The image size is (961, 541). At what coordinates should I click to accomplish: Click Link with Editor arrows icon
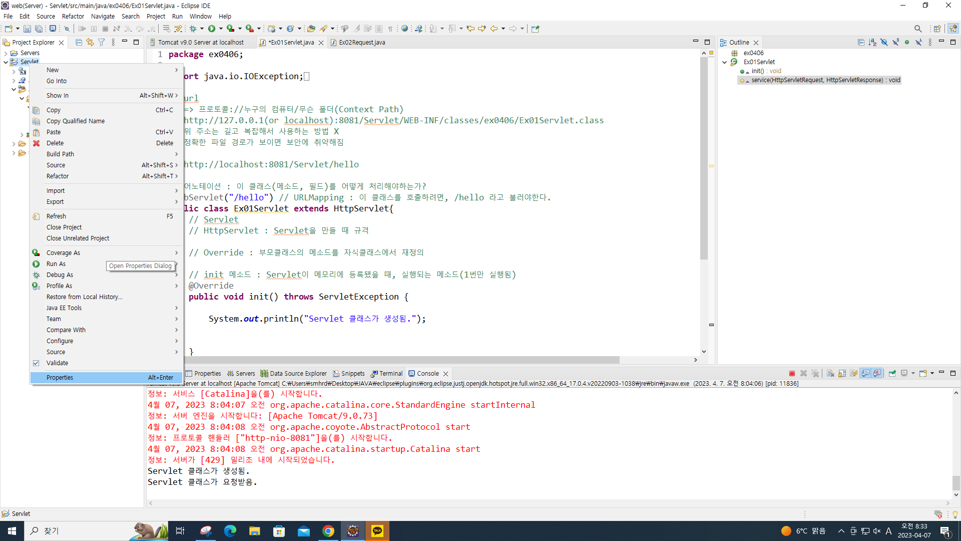[x=90, y=43]
